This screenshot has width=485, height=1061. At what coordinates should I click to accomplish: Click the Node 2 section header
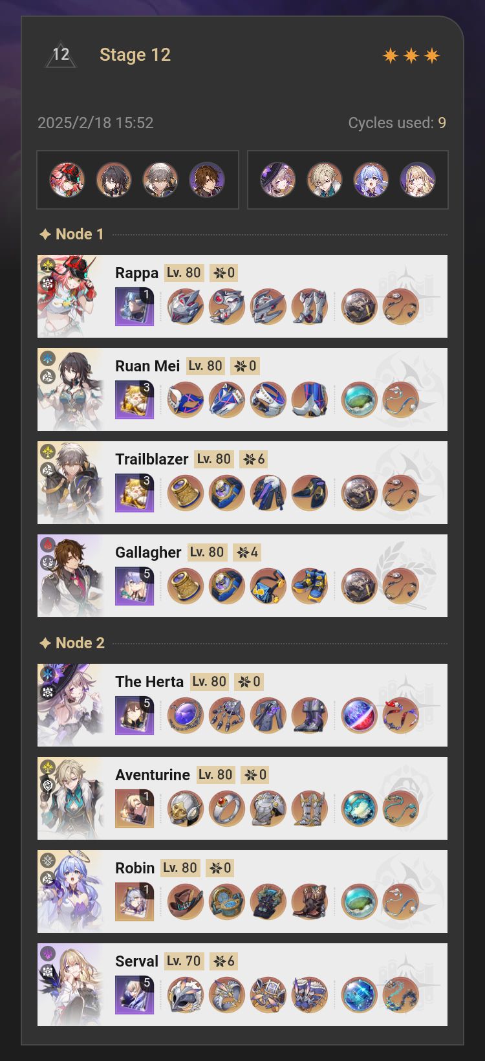(72, 643)
